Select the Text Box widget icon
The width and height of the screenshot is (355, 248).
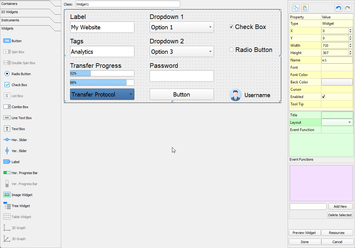pyautogui.click(x=7, y=129)
